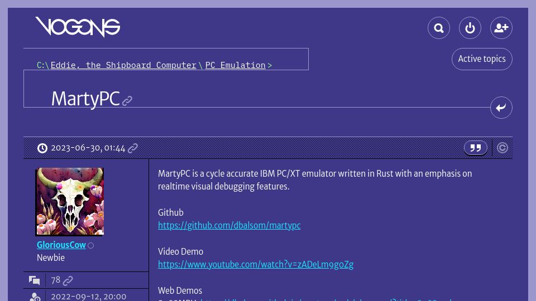Click the power login icon
536x301 pixels.
(470, 28)
